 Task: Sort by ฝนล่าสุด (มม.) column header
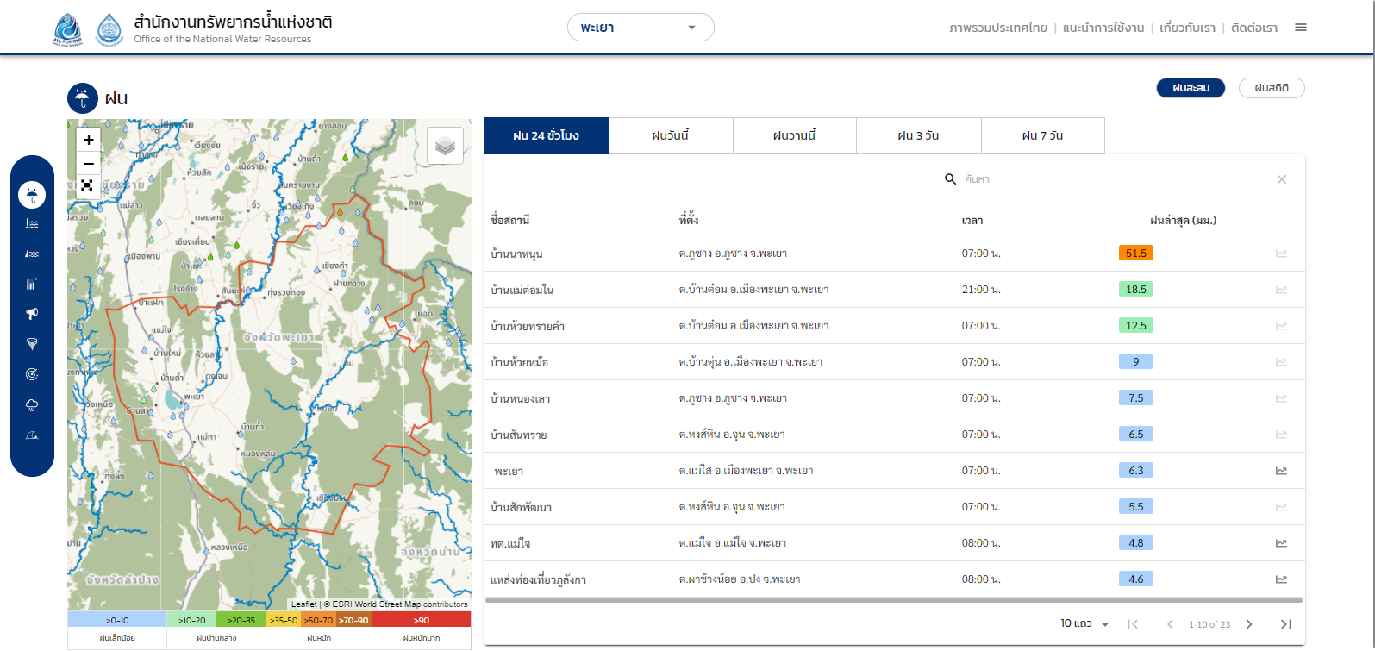(x=1184, y=221)
